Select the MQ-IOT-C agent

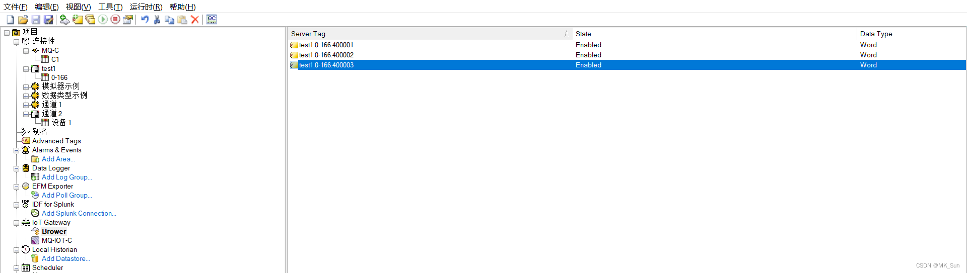pos(57,240)
